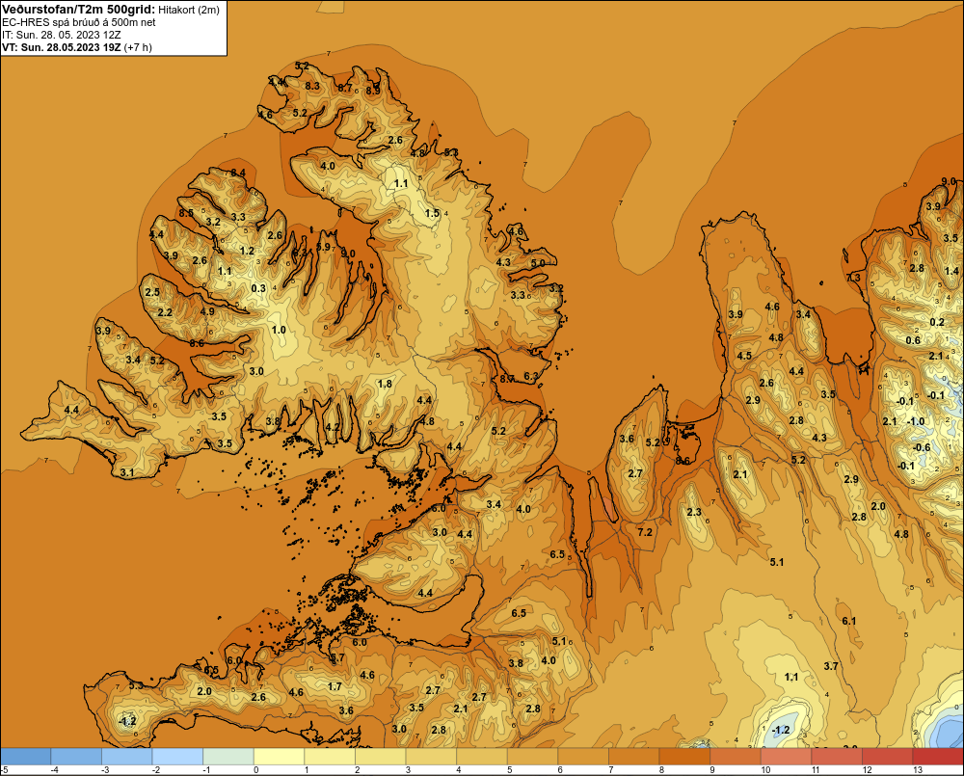Click the 5.7 temperature value

(337, 658)
